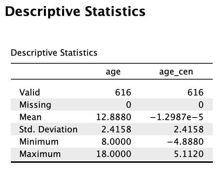Click the age column header
The height and width of the screenshot is (170, 220).
pos(113,72)
